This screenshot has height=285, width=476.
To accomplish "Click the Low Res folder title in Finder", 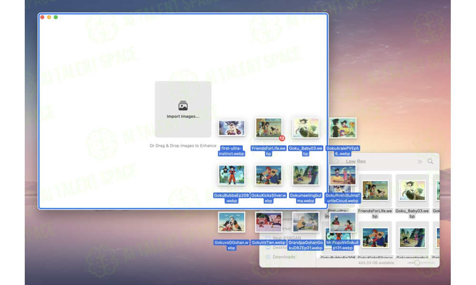I will coord(356,161).
